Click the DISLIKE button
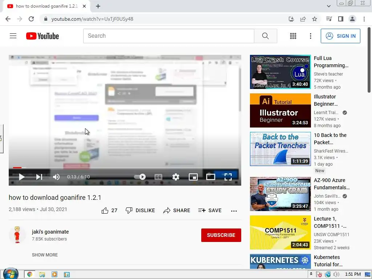 (140, 210)
